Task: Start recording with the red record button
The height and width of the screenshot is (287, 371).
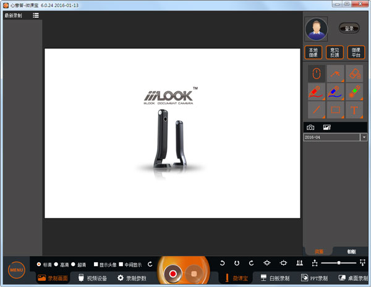Action: (x=173, y=273)
